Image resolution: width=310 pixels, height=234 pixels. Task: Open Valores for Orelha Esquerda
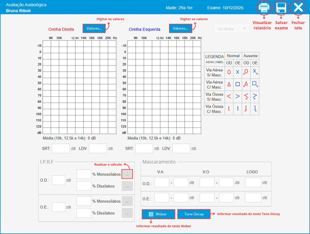click(x=180, y=28)
